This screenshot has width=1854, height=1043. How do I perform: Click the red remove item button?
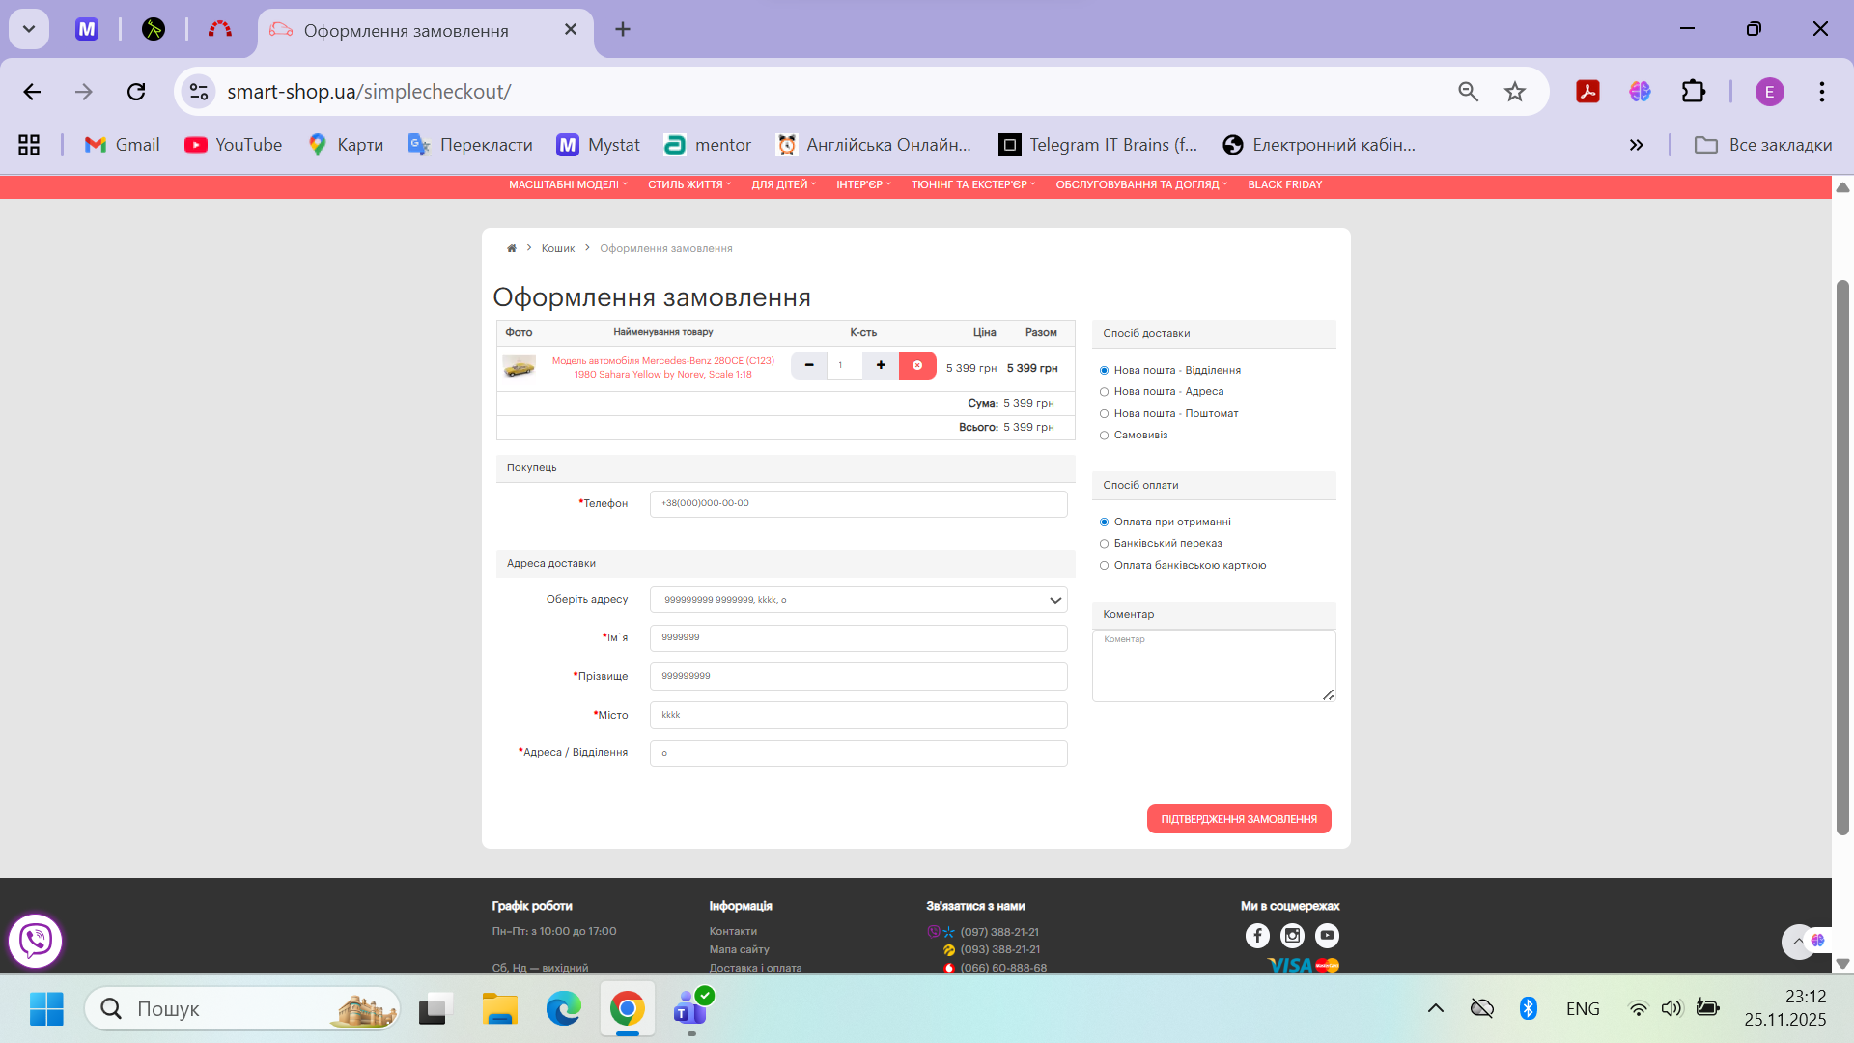[917, 365]
